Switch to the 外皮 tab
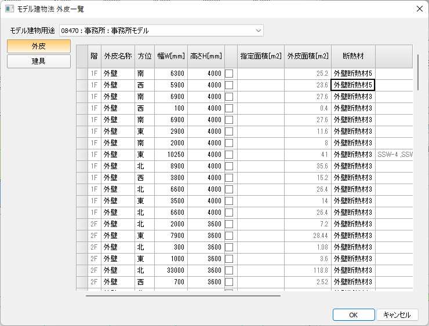 tap(39, 46)
